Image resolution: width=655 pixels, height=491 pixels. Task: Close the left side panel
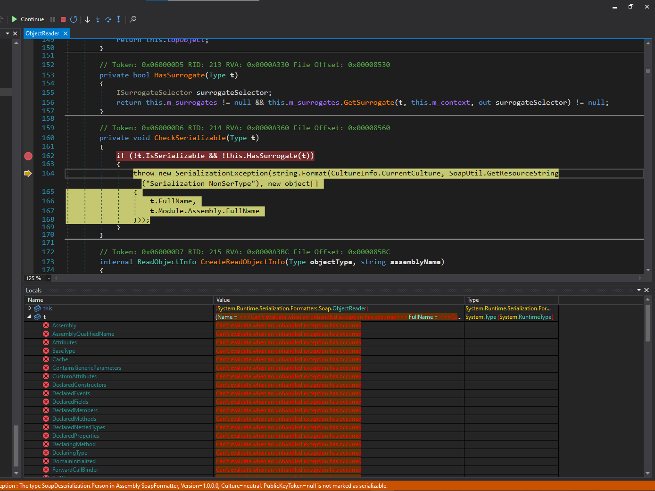tap(15, 33)
